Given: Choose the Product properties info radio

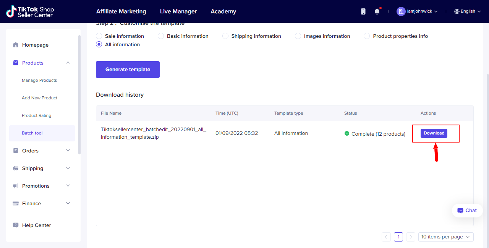Looking at the screenshot, I should 367,36.
